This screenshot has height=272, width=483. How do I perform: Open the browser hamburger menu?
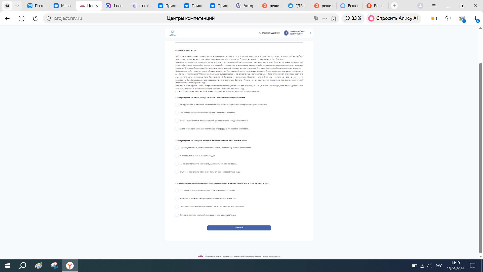coord(434,6)
